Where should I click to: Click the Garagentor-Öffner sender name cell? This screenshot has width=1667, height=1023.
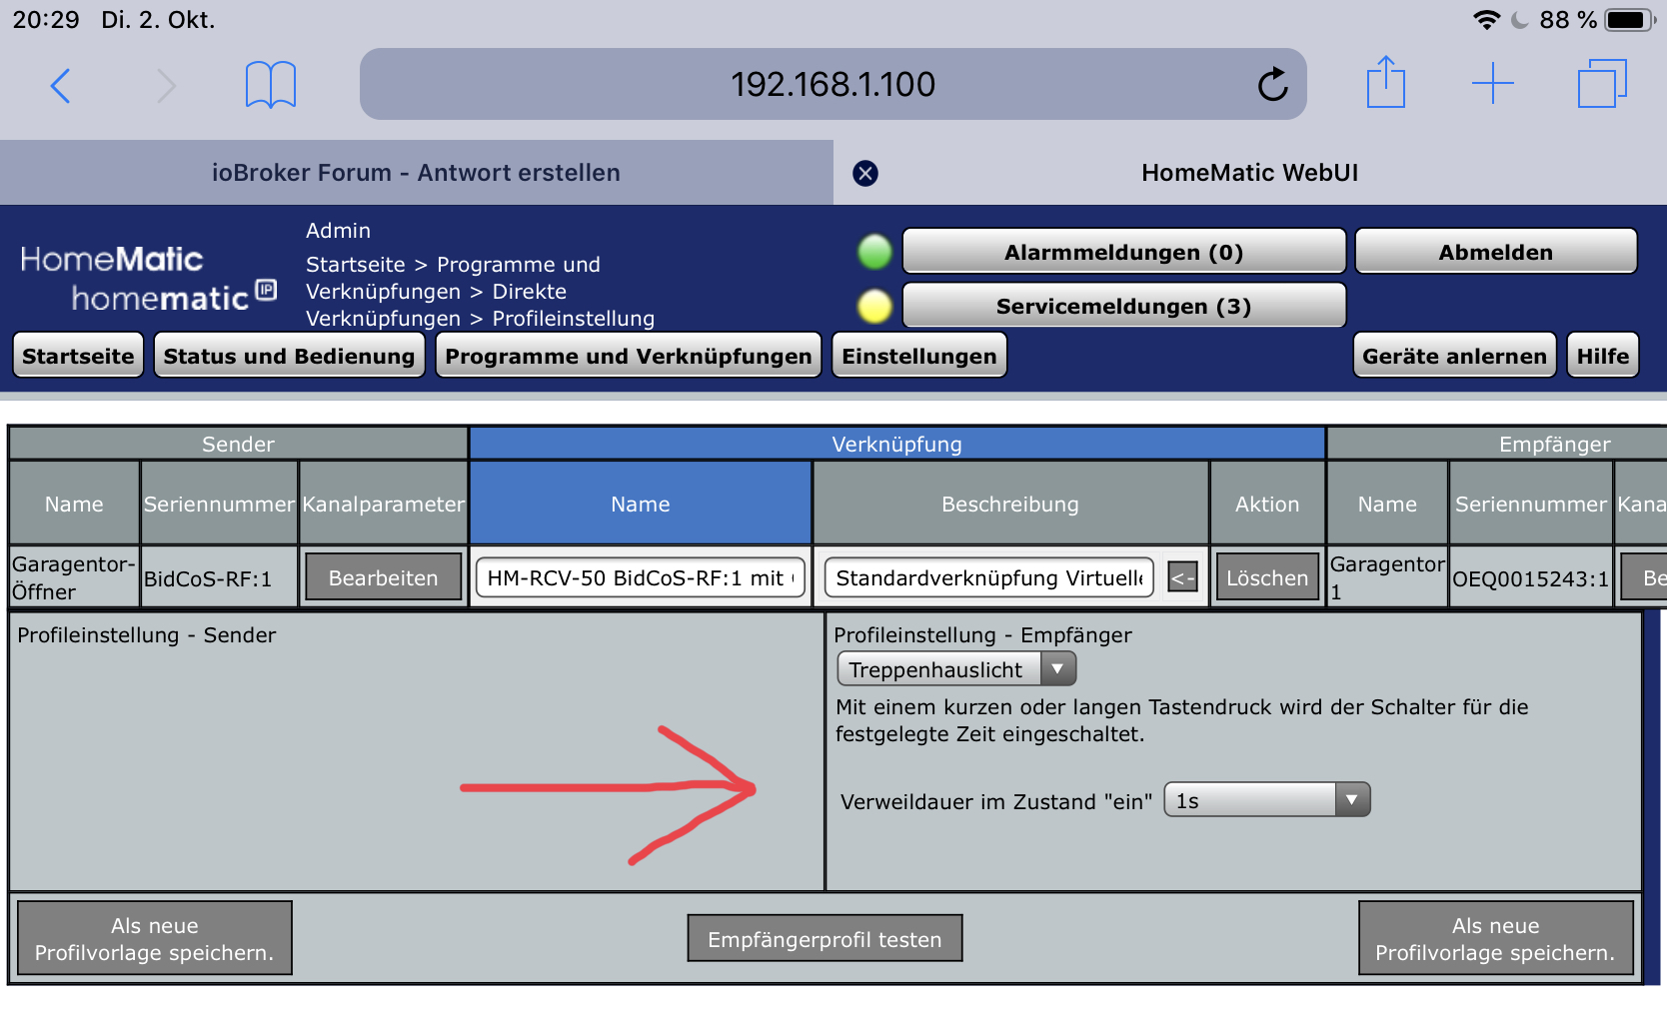[74, 577]
